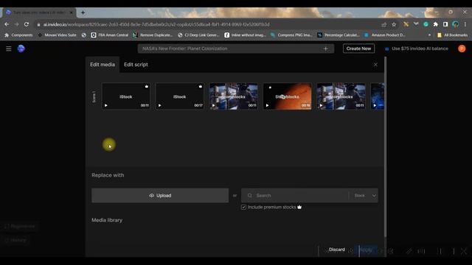Open the Chrome side panel icon
472x265 pixels.
click(x=445, y=24)
